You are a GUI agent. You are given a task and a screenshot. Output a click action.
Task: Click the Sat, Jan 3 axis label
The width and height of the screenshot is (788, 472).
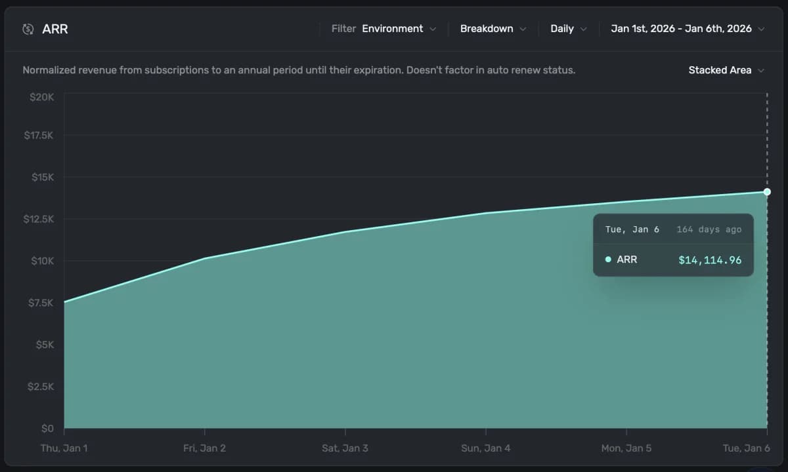(345, 448)
